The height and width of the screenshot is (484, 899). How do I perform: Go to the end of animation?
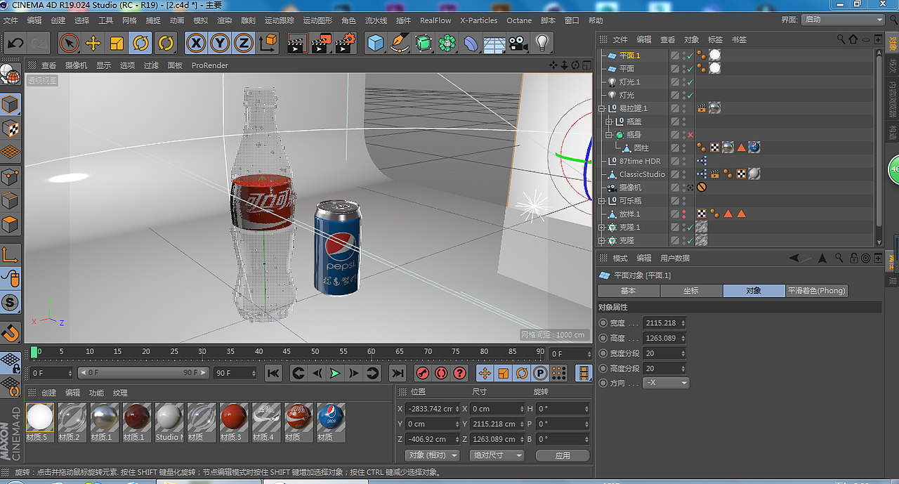[398, 373]
